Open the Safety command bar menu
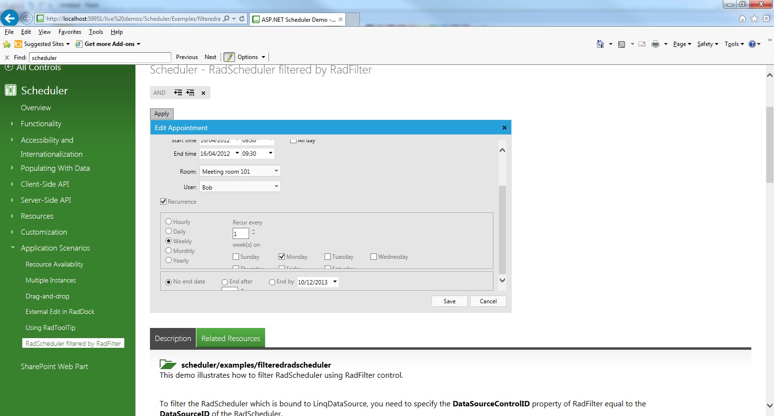Image resolution: width=774 pixels, height=416 pixels. (x=708, y=44)
